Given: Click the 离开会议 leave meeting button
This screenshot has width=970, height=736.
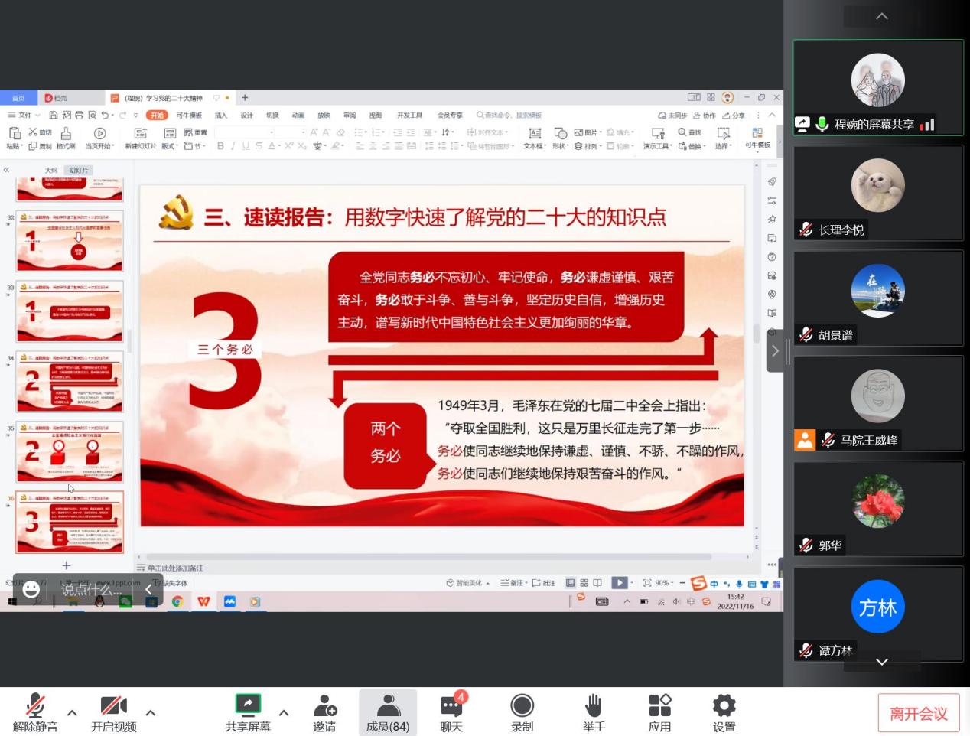Looking at the screenshot, I should pos(918,714).
